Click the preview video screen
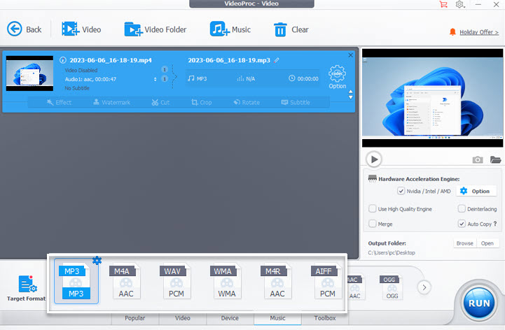The width and height of the screenshot is (505, 330). click(433, 98)
